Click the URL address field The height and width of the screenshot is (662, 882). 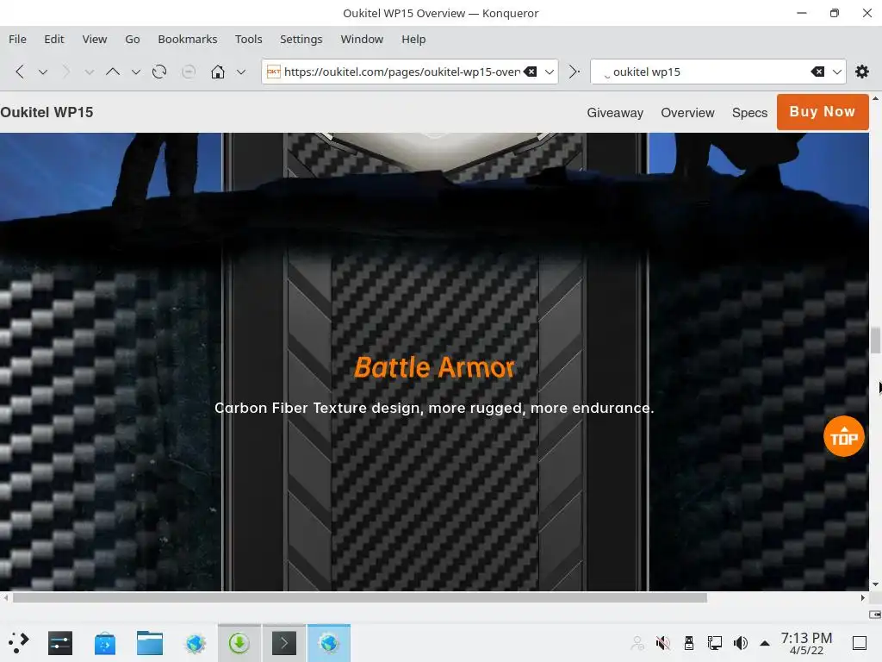tap(401, 72)
